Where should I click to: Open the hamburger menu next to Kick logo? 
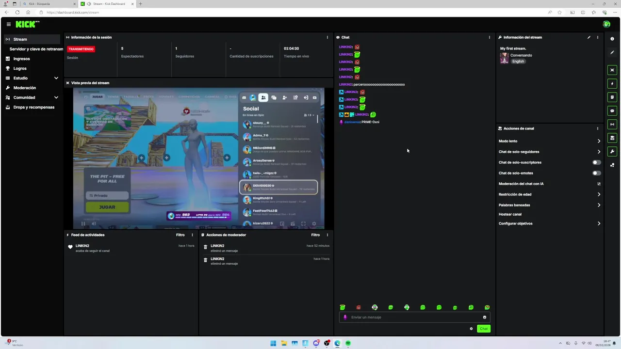[8, 24]
